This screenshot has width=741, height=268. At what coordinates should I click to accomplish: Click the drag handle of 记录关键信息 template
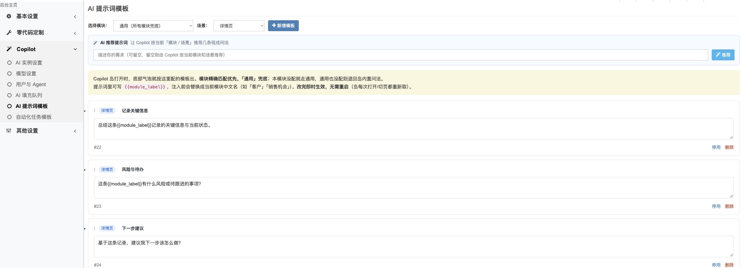coord(94,111)
